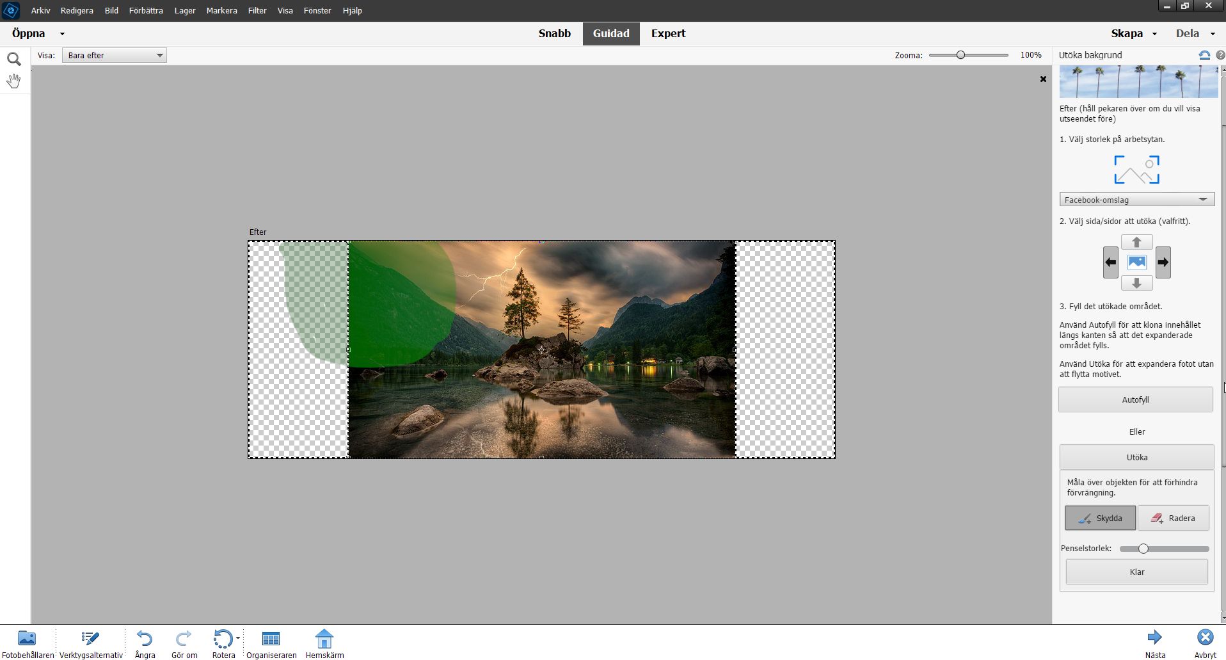
Task: Open the Visa menu
Action: [285, 11]
